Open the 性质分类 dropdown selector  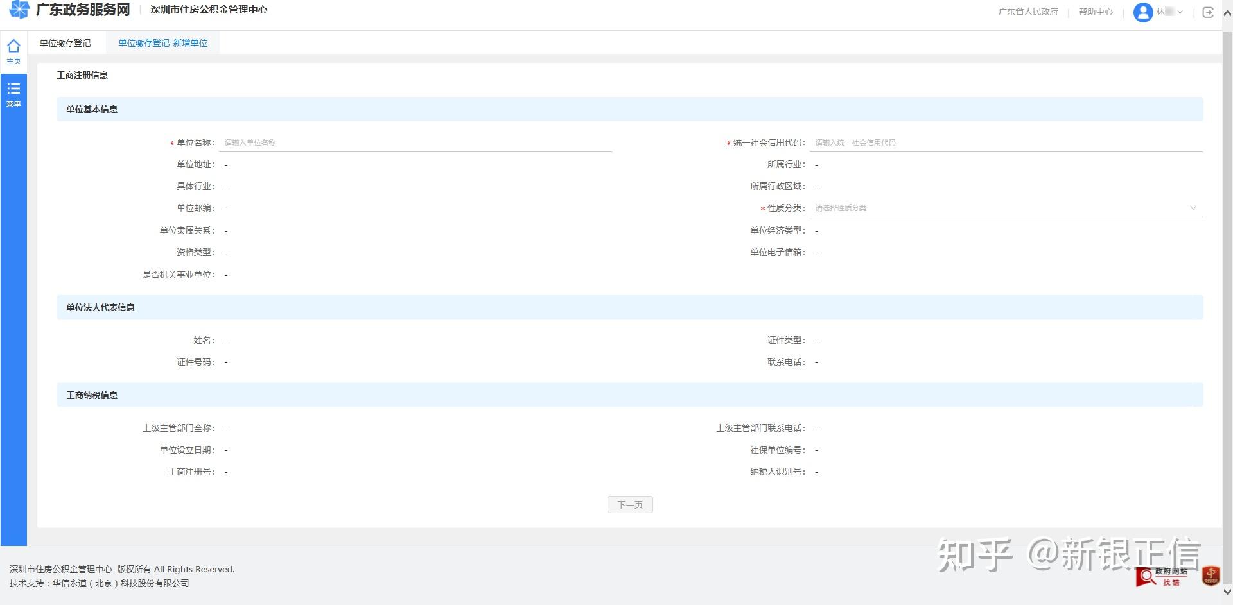coord(1006,208)
